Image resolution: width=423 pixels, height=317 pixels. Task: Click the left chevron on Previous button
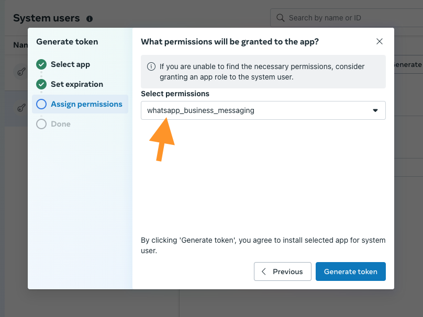[264, 271]
